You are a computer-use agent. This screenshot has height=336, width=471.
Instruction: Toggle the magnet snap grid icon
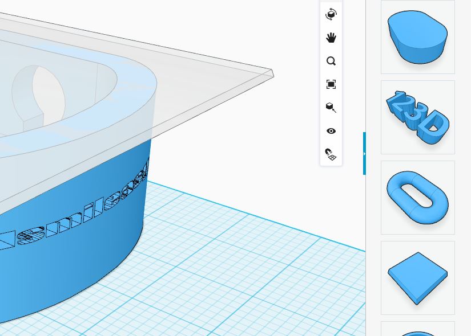[x=331, y=154]
